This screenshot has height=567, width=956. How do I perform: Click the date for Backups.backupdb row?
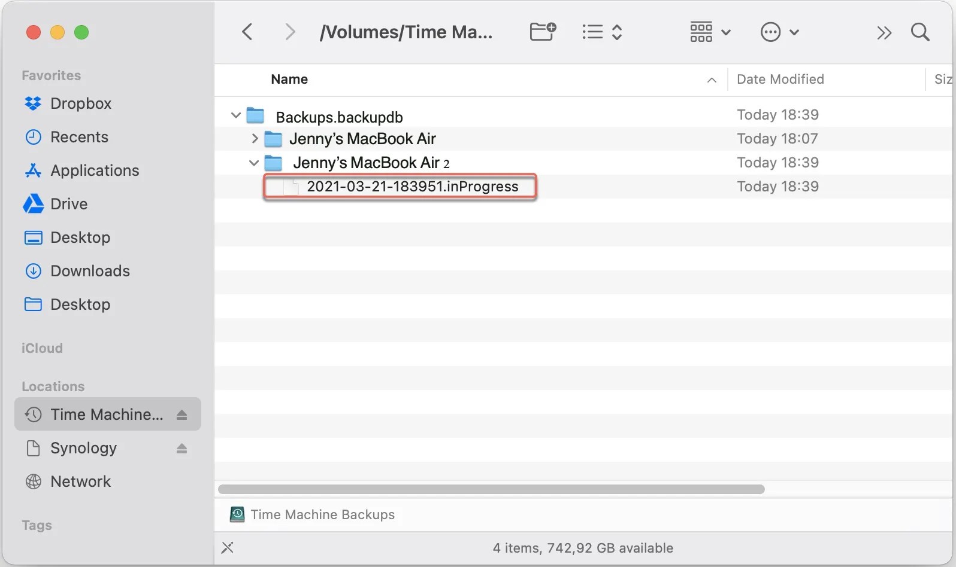[777, 115]
